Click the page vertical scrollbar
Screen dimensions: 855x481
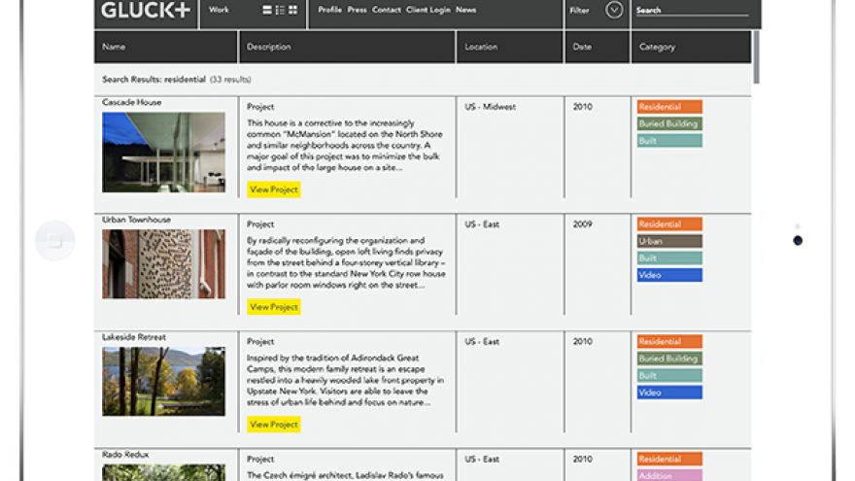click(756, 57)
